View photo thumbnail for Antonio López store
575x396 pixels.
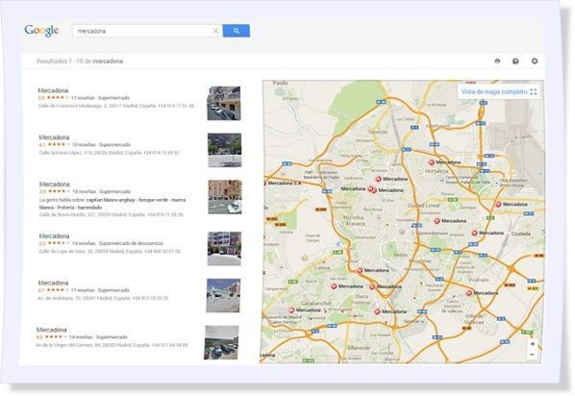pyautogui.click(x=225, y=150)
